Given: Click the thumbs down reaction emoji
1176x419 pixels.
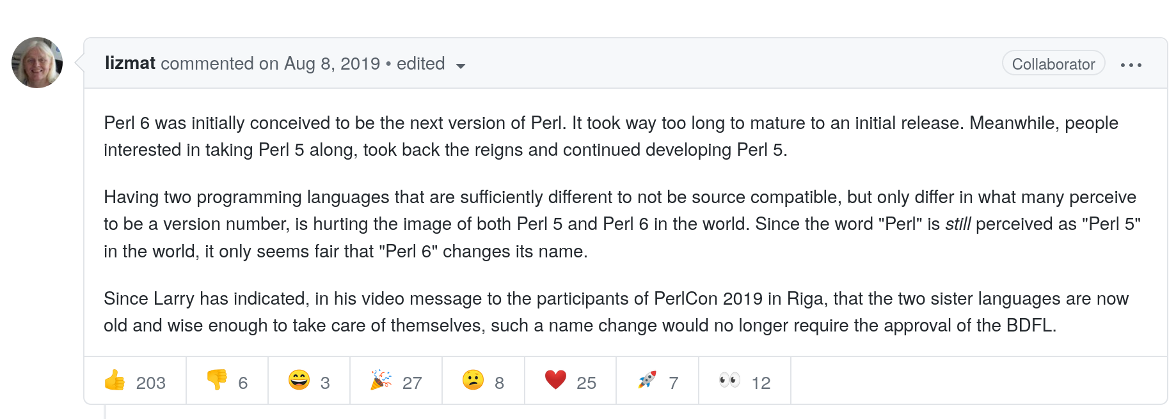Looking at the screenshot, I should click(217, 381).
